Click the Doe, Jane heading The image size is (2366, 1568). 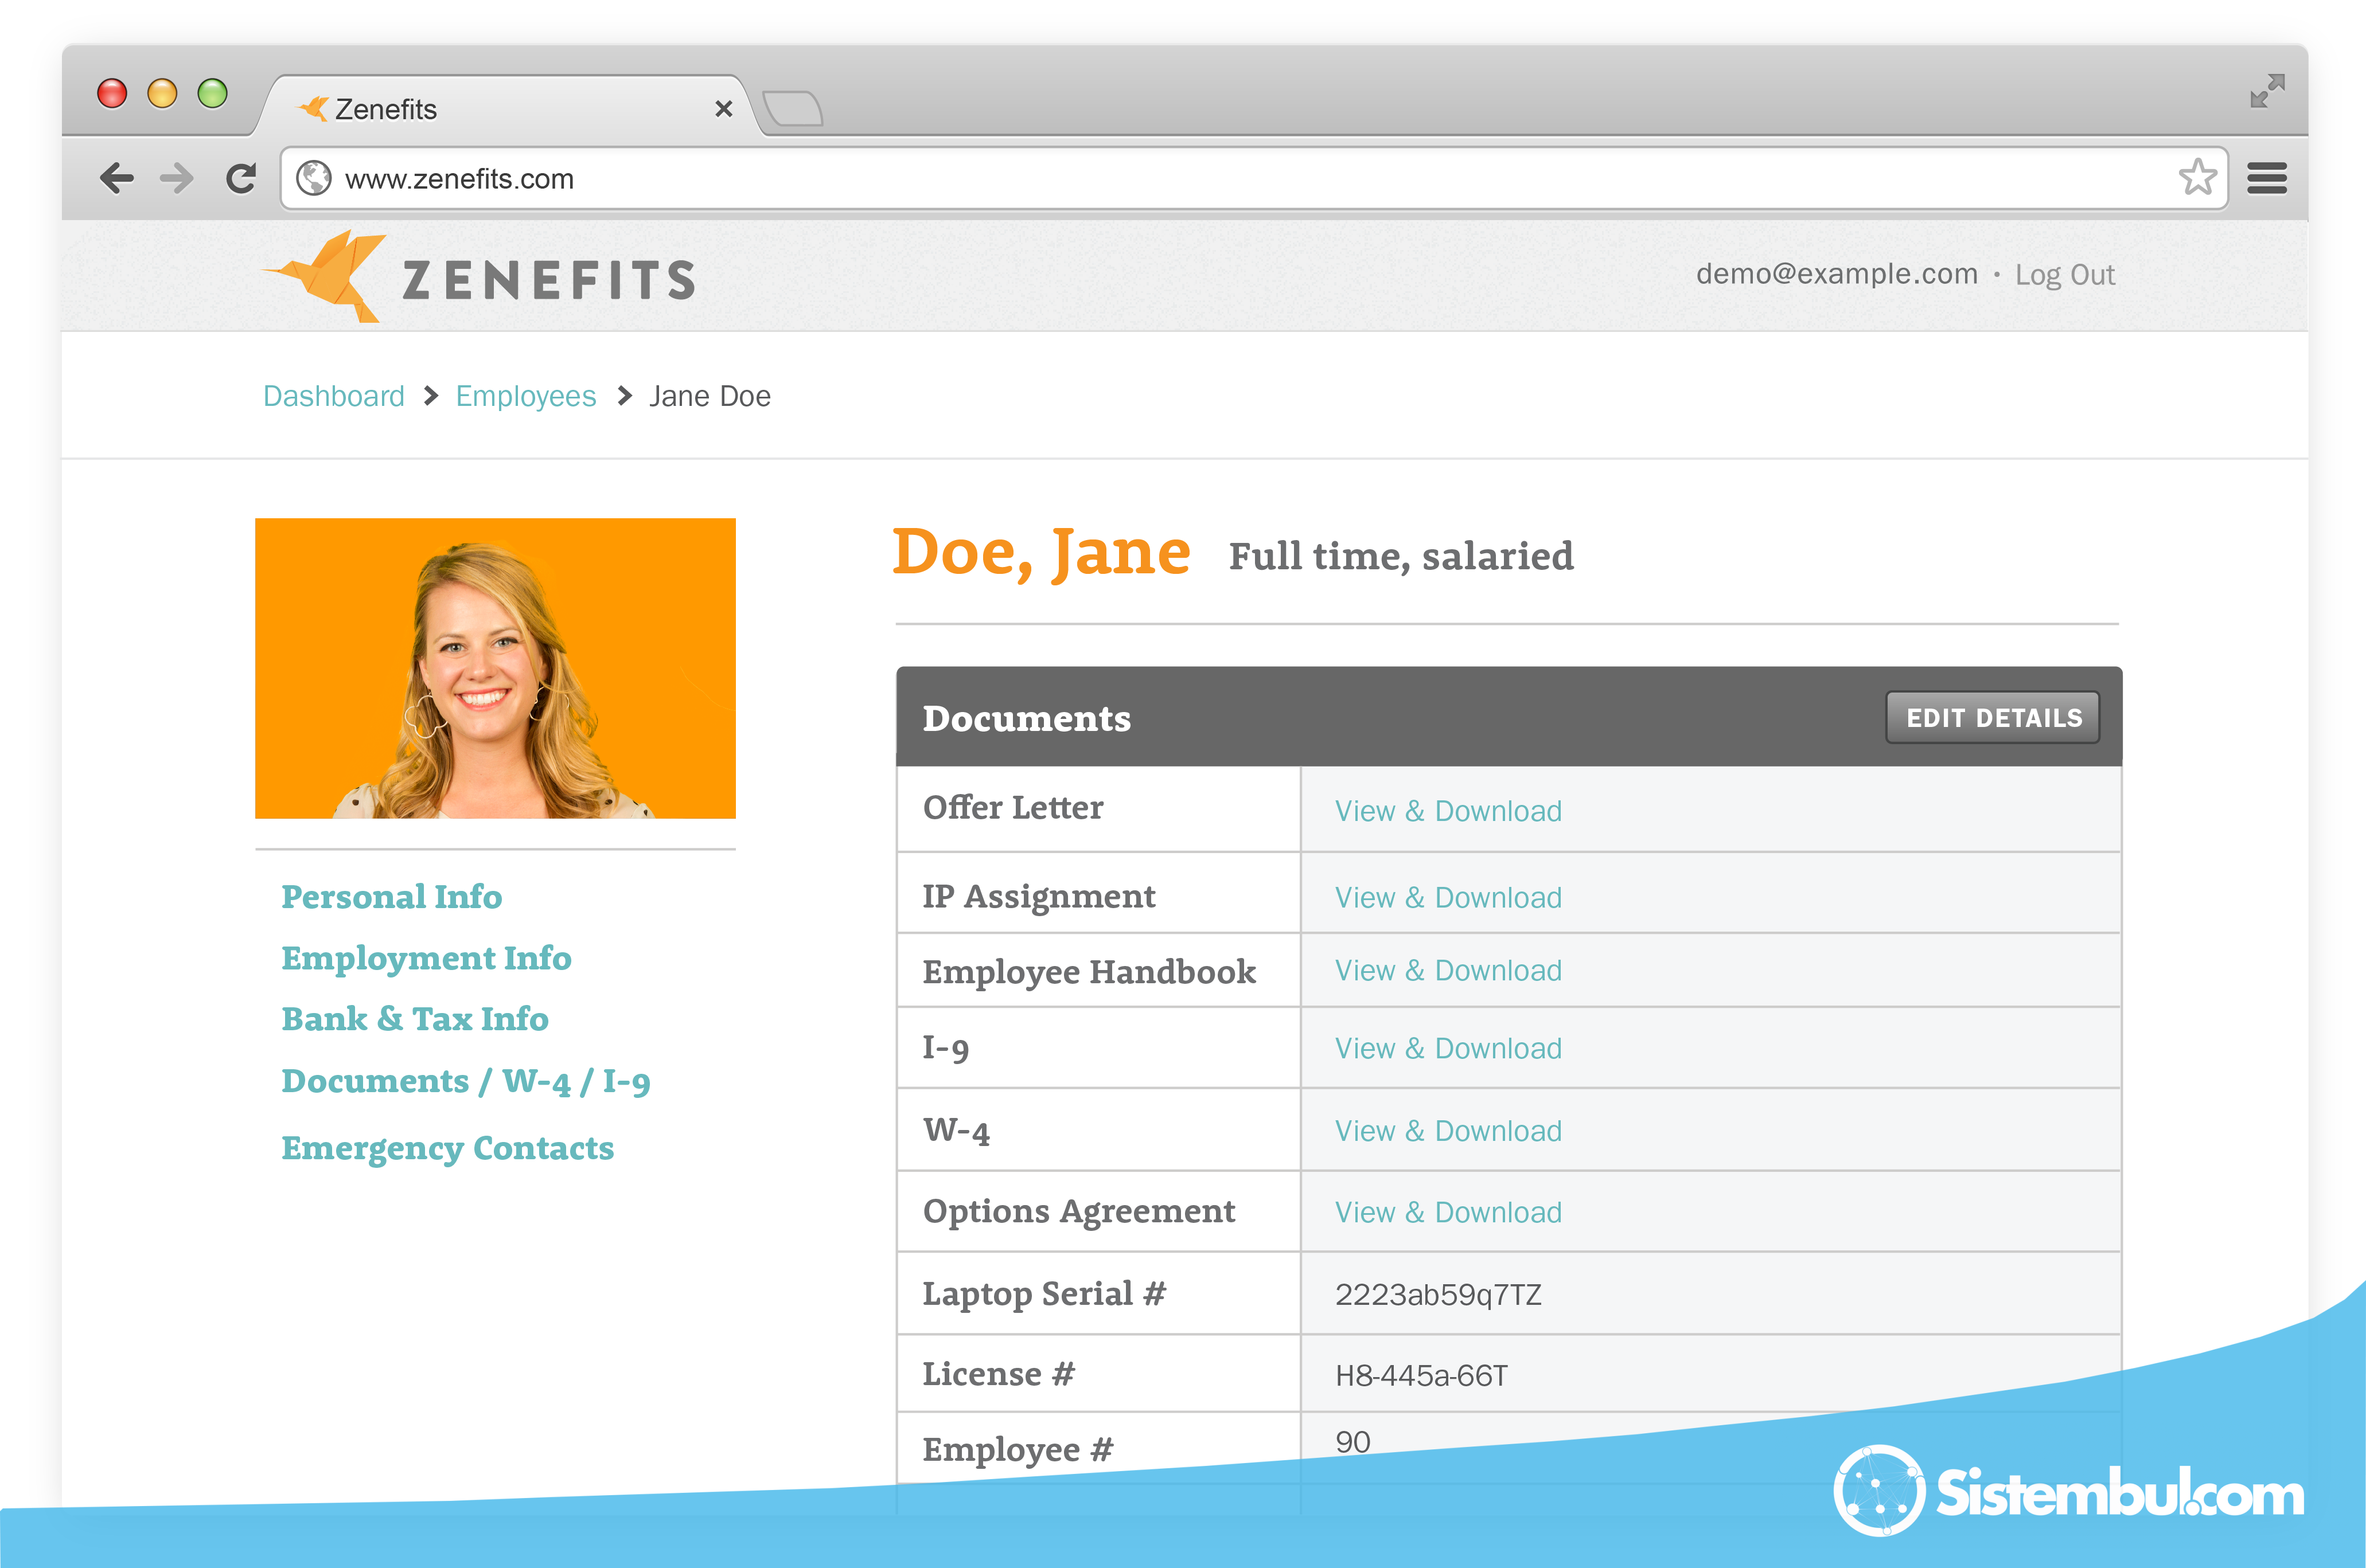click(1040, 553)
